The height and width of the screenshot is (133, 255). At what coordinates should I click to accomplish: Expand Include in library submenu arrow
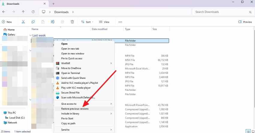tap(111, 114)
